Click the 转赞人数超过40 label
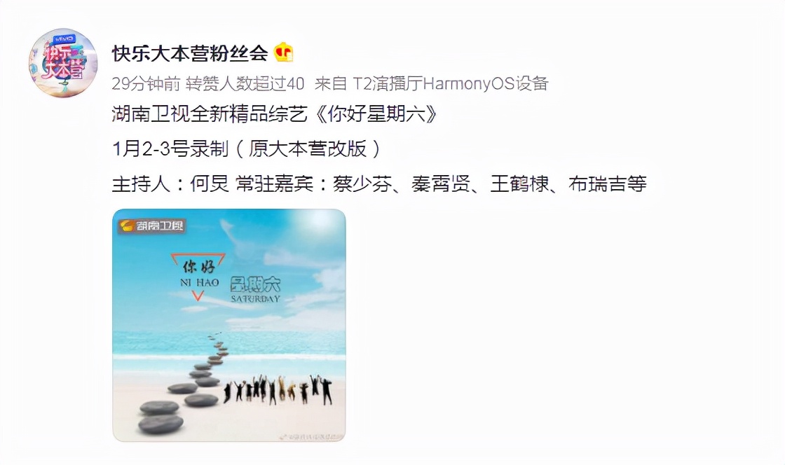785x465 pixels. coord(245,83)
